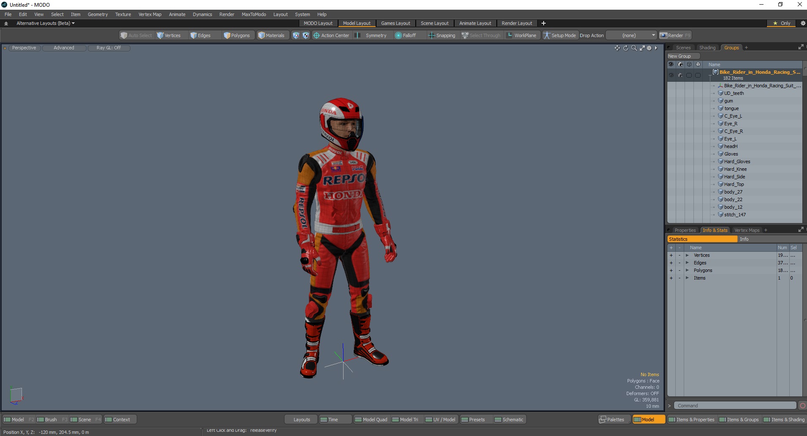807x436 pixels.
Task: Select the stitch_147 item
Action: point(734,215)
